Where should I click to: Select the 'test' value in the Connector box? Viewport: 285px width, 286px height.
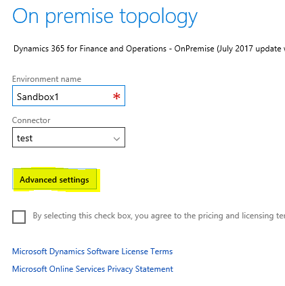(x=24, y=138)
